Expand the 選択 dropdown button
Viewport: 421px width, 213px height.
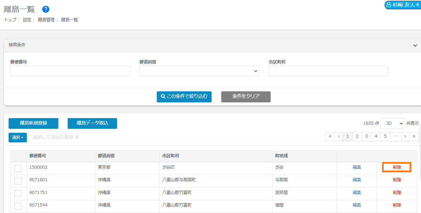click(18, 137)
